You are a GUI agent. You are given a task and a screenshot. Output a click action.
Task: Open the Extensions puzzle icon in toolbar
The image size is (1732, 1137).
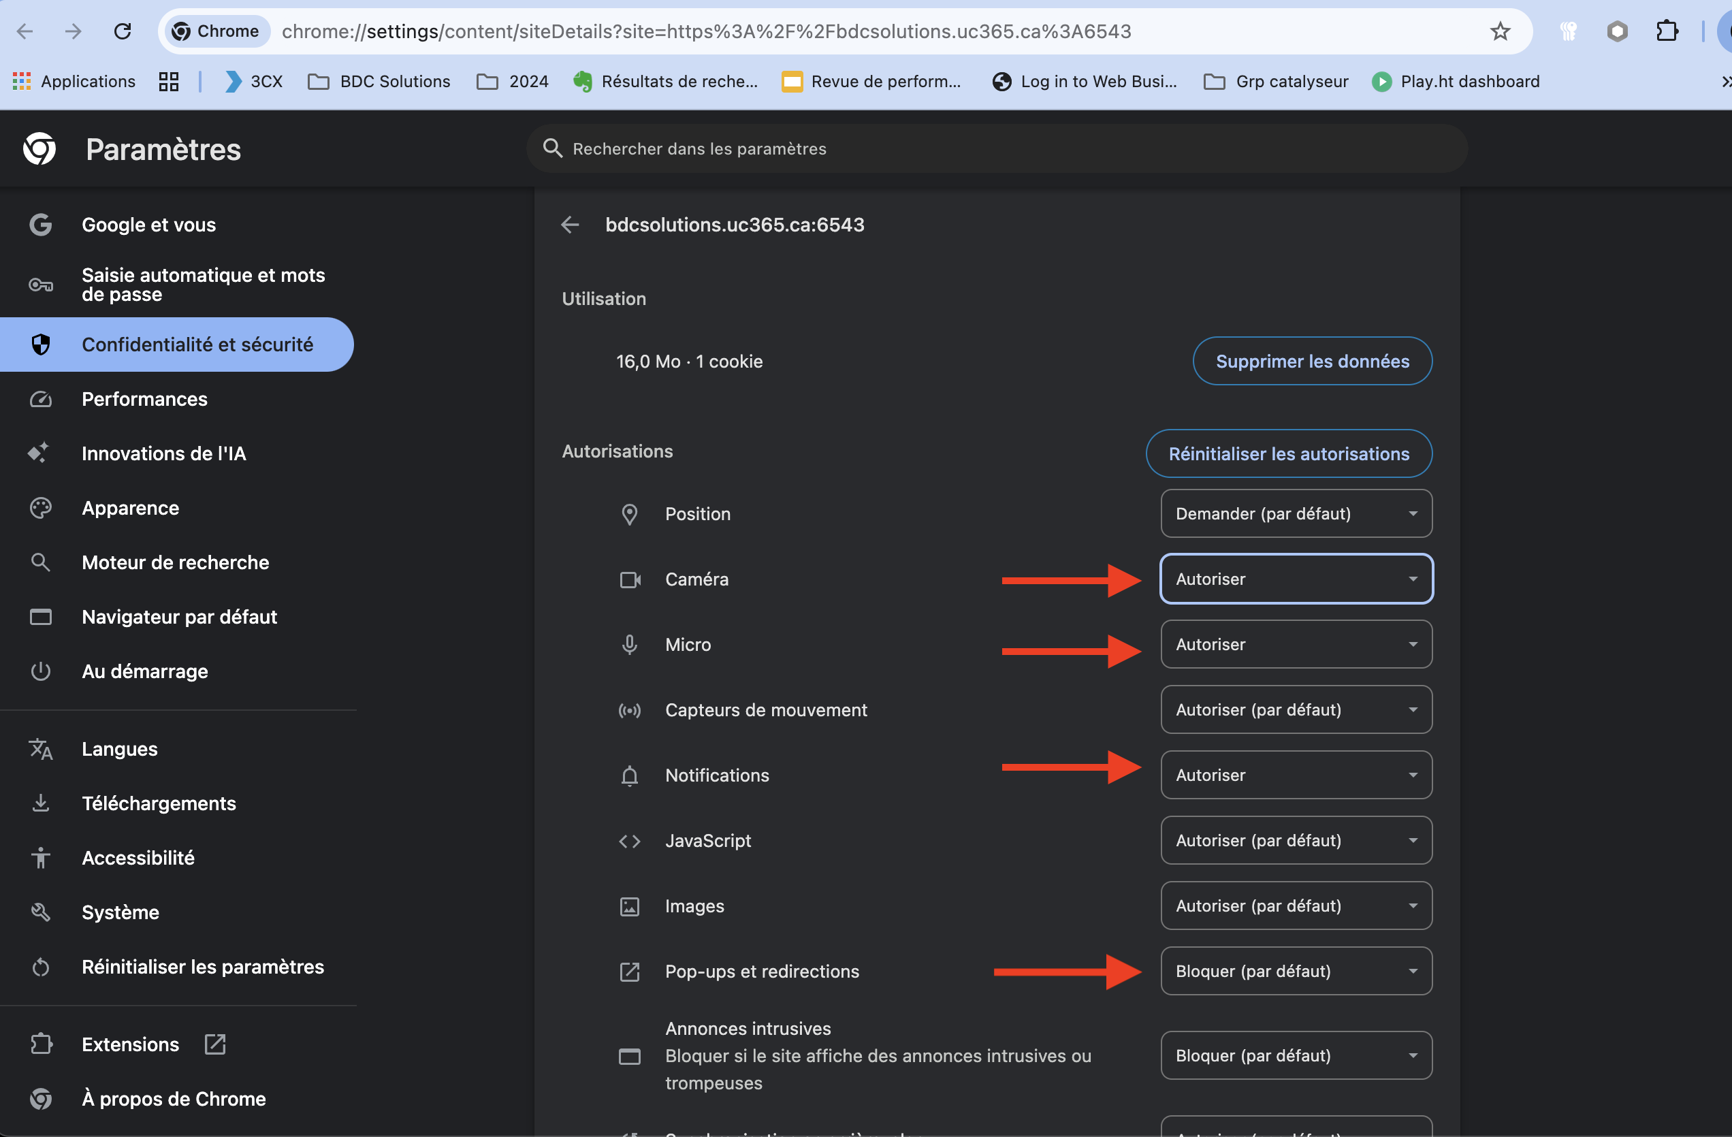(x=1667, y=31)
